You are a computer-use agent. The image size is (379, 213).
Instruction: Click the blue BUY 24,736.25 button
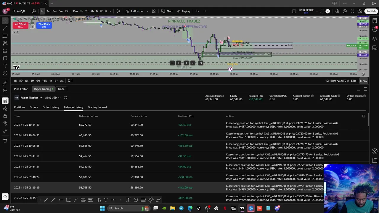(44, 25)
